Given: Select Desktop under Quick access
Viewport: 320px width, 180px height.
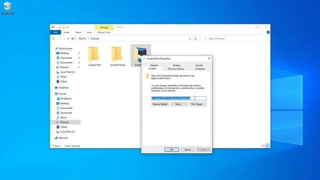Looking at the screenshot, I should click(x=64, y=53).
